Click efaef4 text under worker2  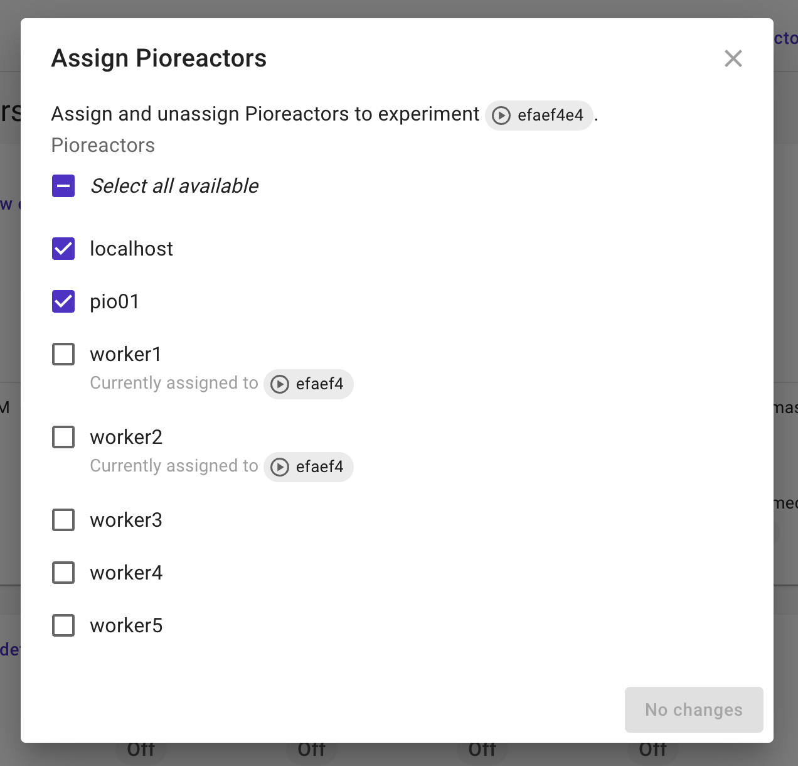pyautogui.click(x=319, y=467)
